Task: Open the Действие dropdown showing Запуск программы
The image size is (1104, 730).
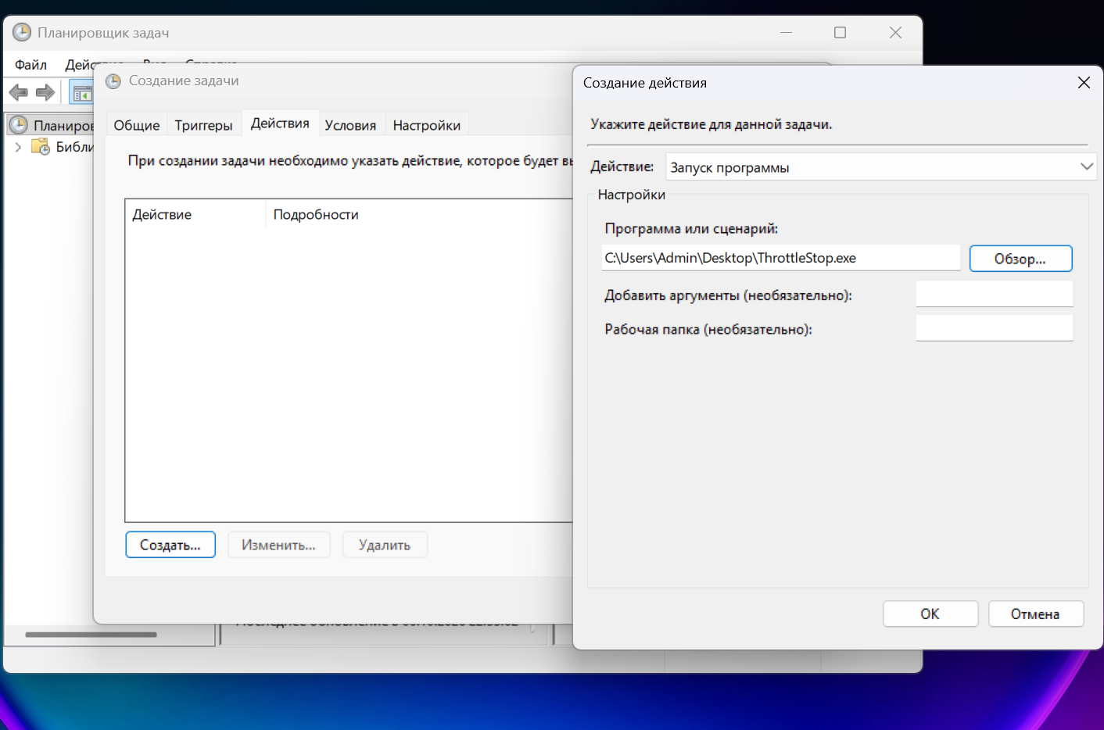Action: coord(881,166)
